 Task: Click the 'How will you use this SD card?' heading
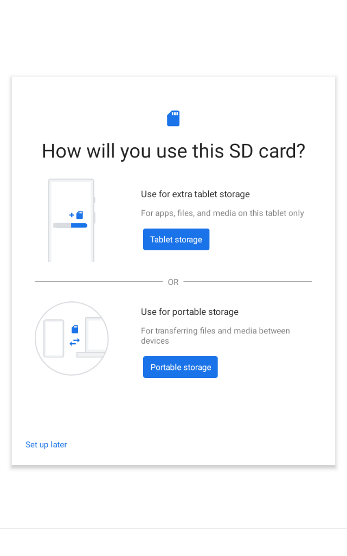pos(173,151)
